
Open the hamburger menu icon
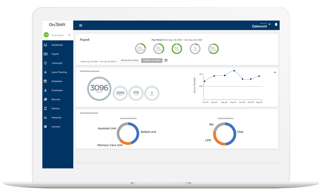[81, 25]
